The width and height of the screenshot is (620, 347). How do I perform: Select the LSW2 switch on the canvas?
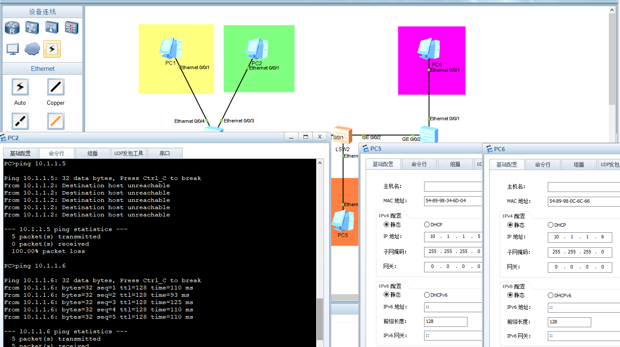[342, 135]
